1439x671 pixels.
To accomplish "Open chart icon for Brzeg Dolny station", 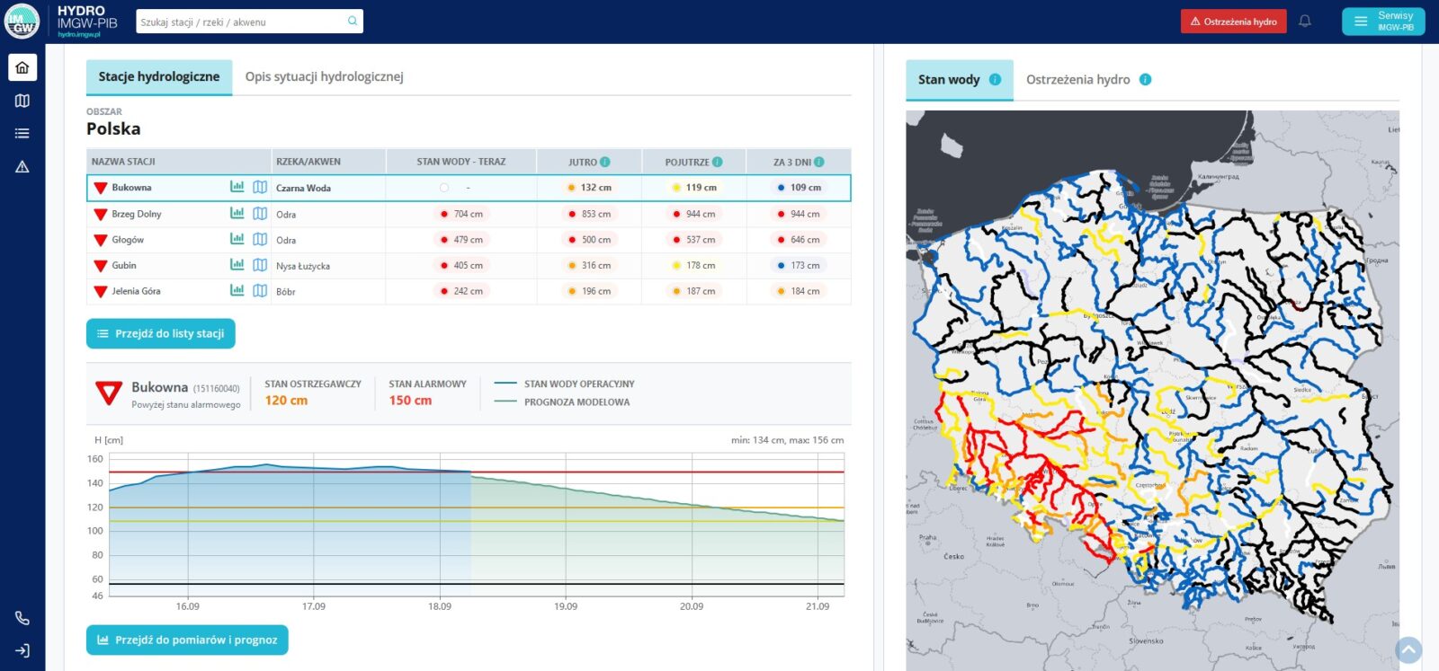I will pyautogui.click(x=237, y=214).
